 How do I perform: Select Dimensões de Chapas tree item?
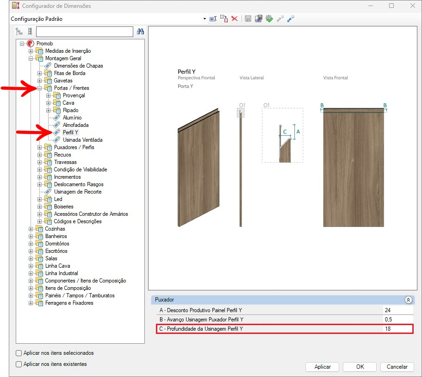[78, 66]
